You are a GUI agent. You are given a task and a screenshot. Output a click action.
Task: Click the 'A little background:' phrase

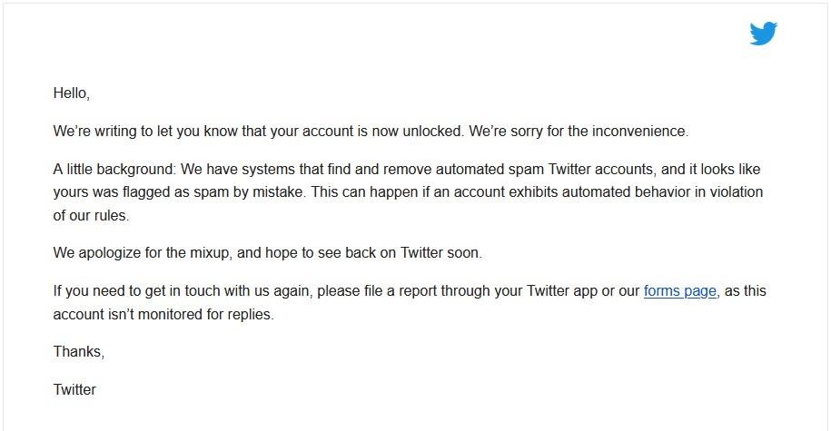tap(114, 170)
